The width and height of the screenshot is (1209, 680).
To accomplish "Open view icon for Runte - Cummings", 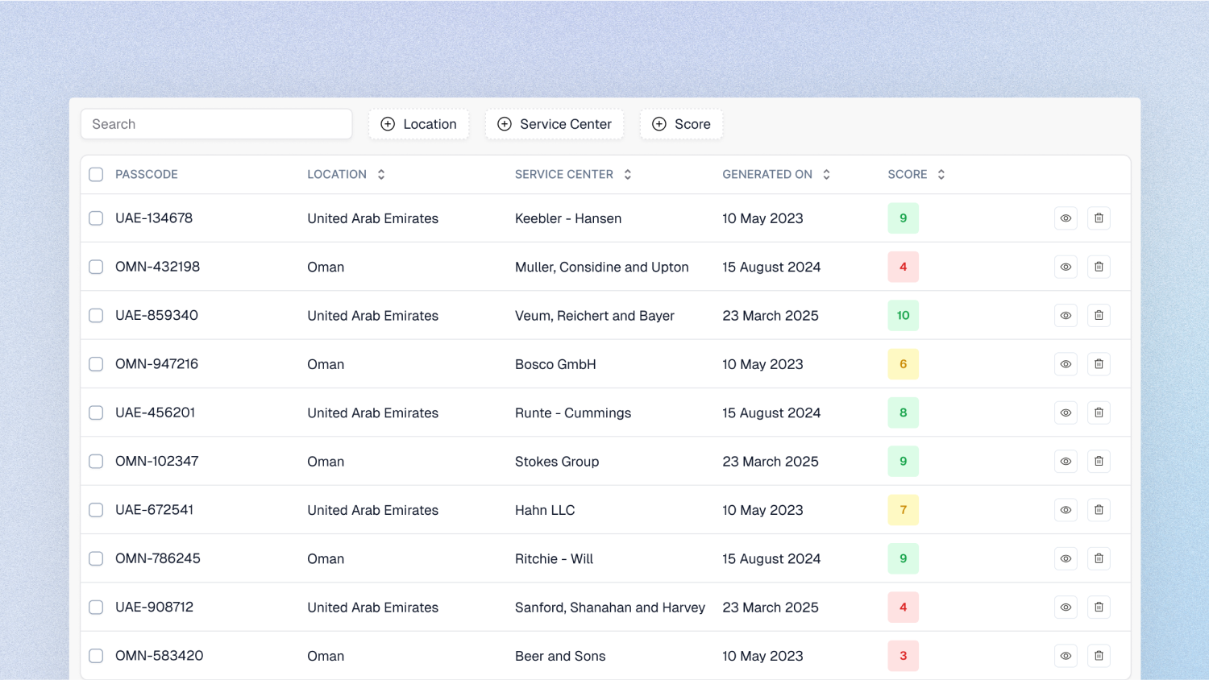I will (x=1066, y=413).
